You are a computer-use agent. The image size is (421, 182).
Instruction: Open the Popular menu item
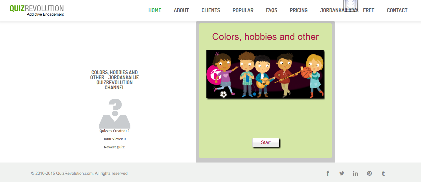click(x=243, y=10)
